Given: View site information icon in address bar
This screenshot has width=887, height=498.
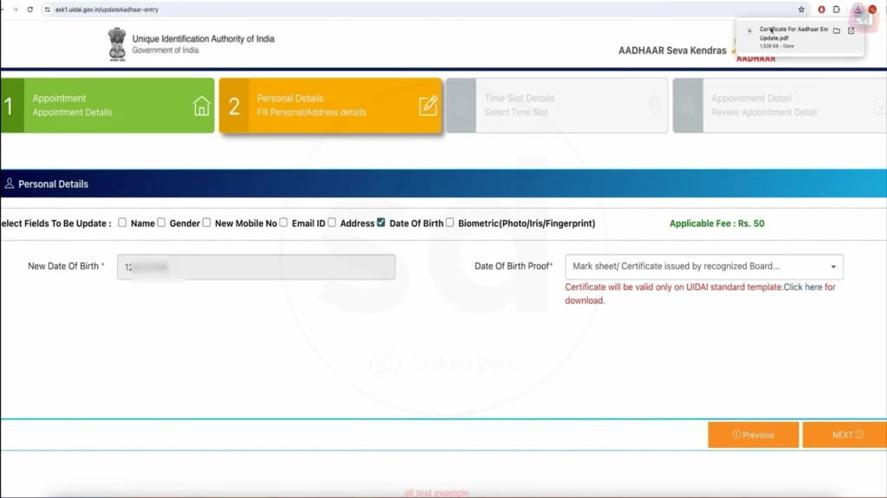Looking at the screenshot, I should [x=48, y=10].
